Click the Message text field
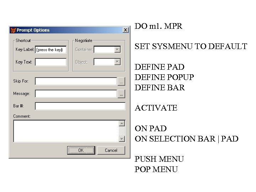256x192 pixels. 76,94
